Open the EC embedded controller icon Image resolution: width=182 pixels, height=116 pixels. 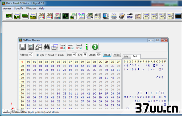[x=106, y=16]
